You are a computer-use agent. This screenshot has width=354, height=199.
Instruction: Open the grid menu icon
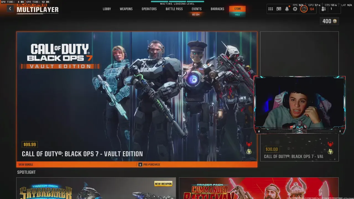click(271, 9)
